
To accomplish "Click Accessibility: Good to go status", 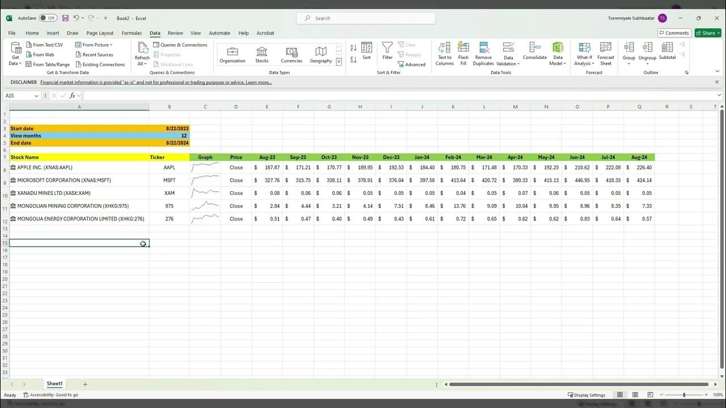I will tap(50, 395).
